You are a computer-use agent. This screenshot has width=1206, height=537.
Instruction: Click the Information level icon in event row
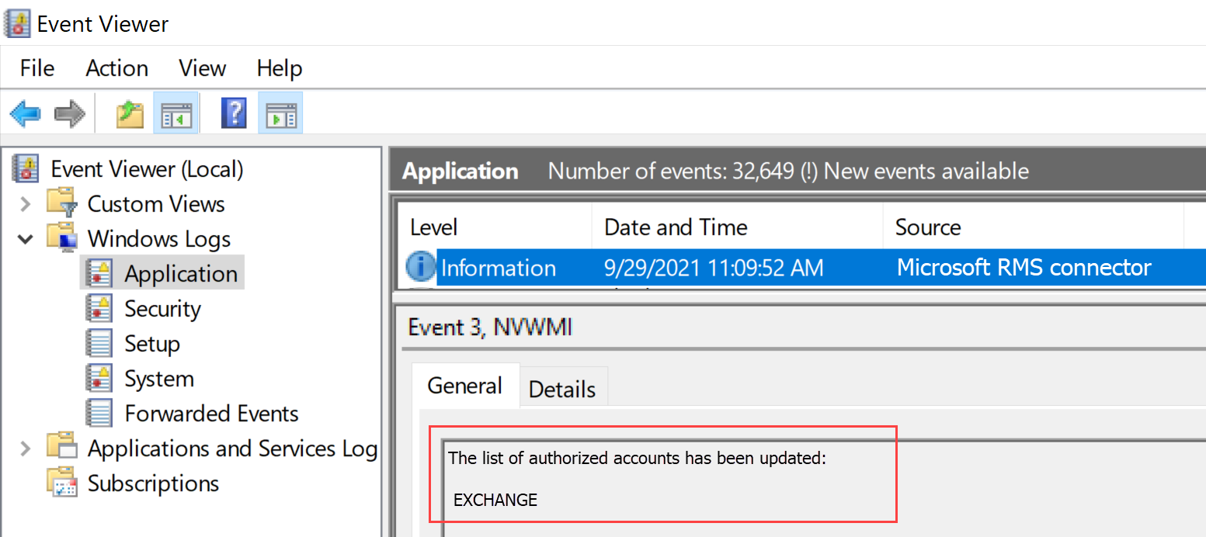coord(421,268)
